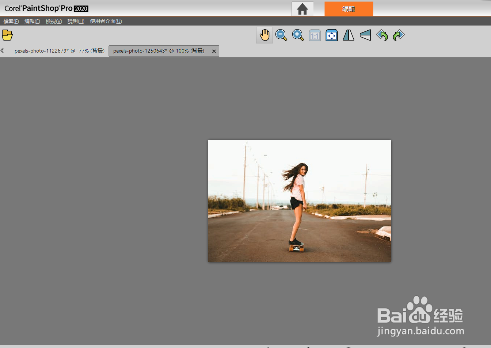Viewport: 491px width, 348px height.
Task: Flip the image vertically icon
Action: coord(365,35)
